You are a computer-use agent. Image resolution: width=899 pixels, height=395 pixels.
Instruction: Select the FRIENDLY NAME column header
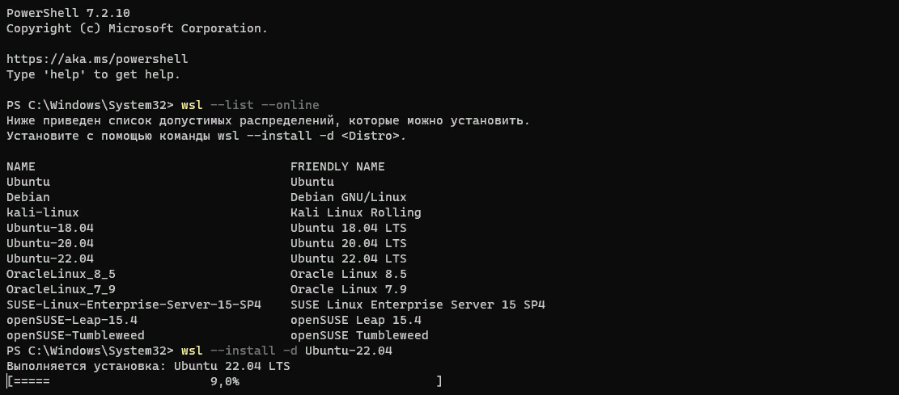coord(337,166)
